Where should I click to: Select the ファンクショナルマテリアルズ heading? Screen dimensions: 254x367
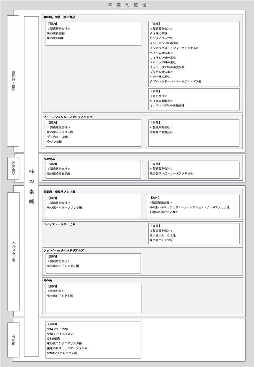pos(63,251)
